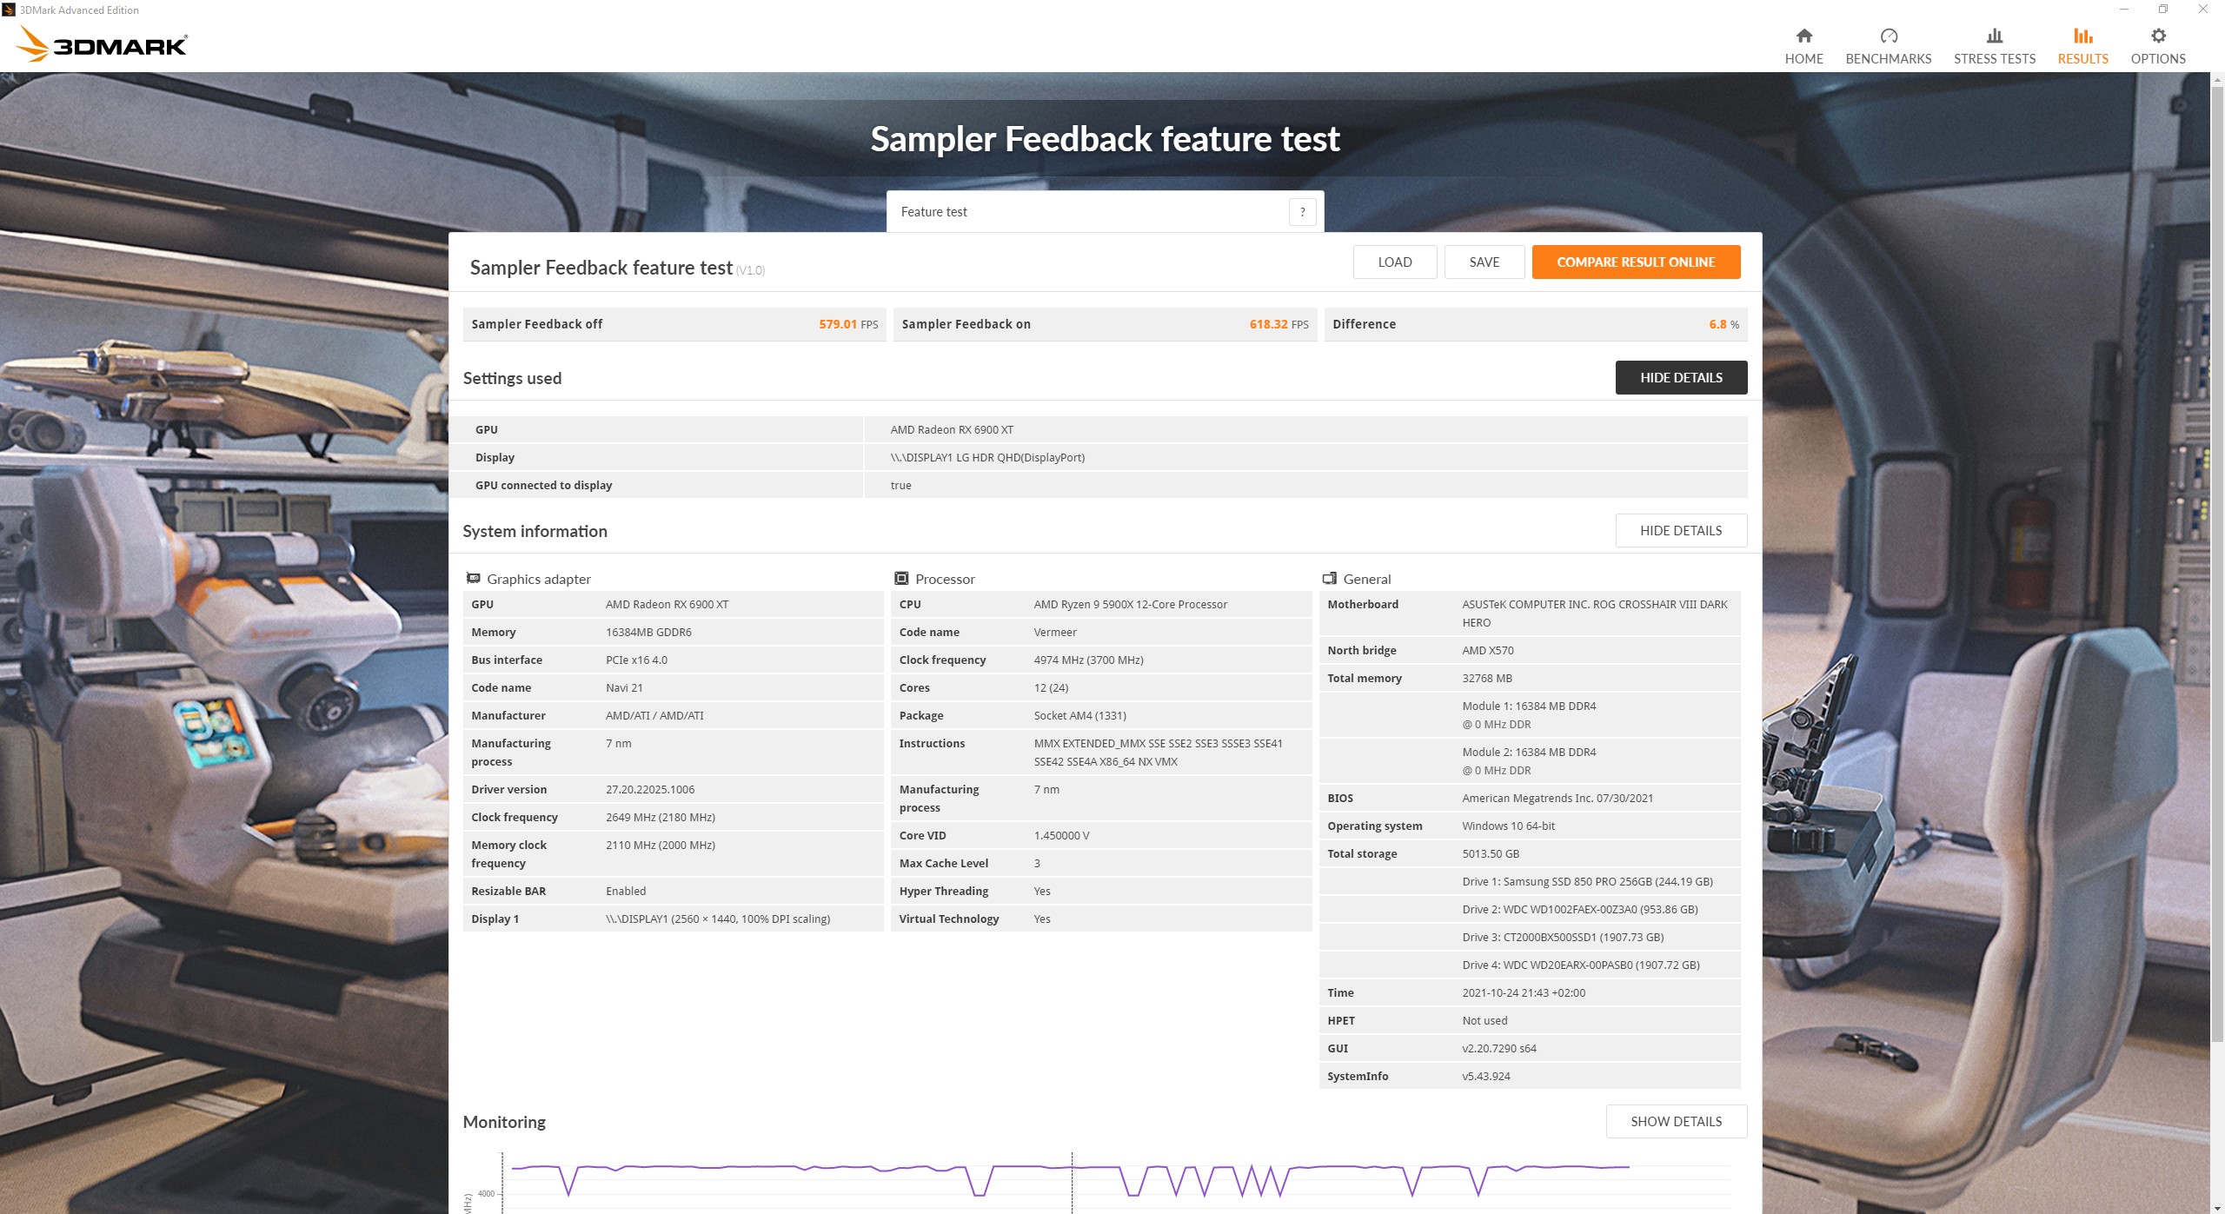Open the Options gear icon
The width and height of the screenshot is (2225, 1214).
point(2158,36)
